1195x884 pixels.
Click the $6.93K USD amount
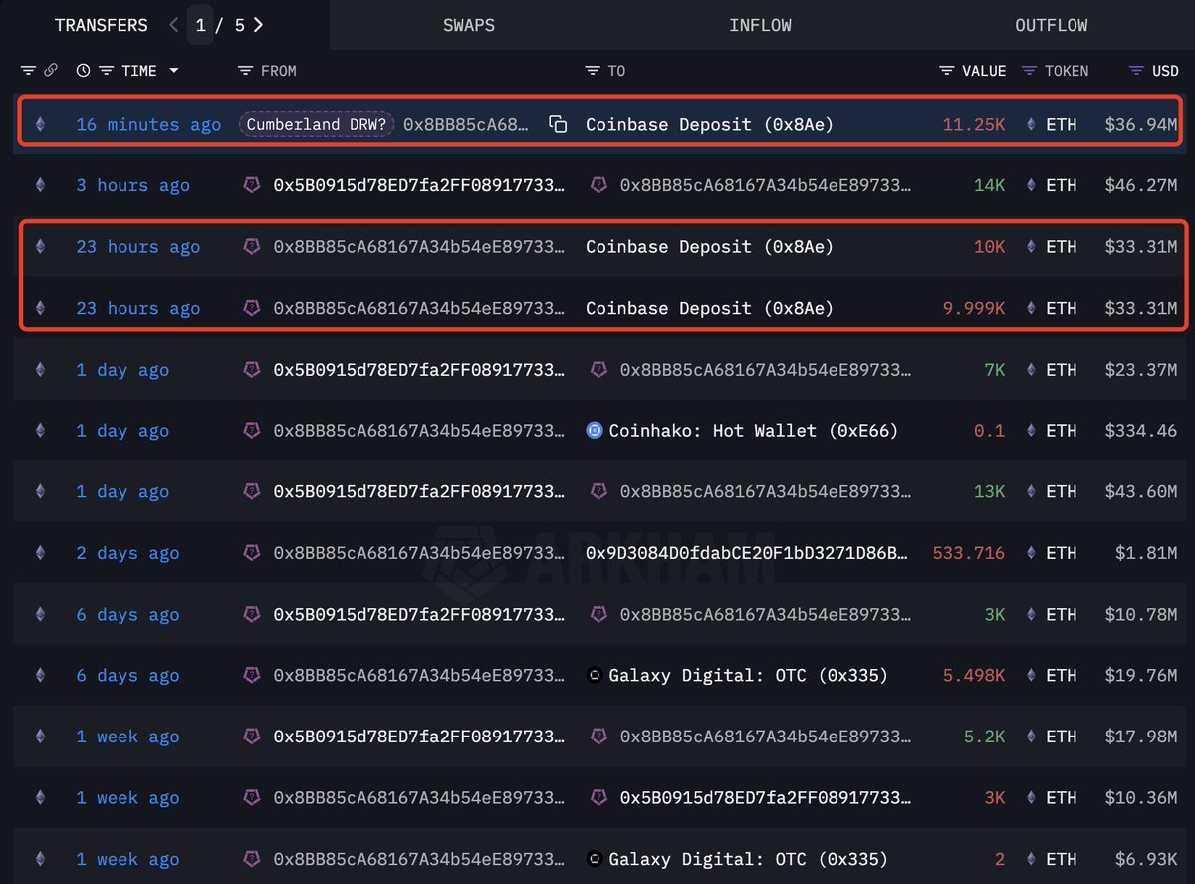(x=1146, y=859)
